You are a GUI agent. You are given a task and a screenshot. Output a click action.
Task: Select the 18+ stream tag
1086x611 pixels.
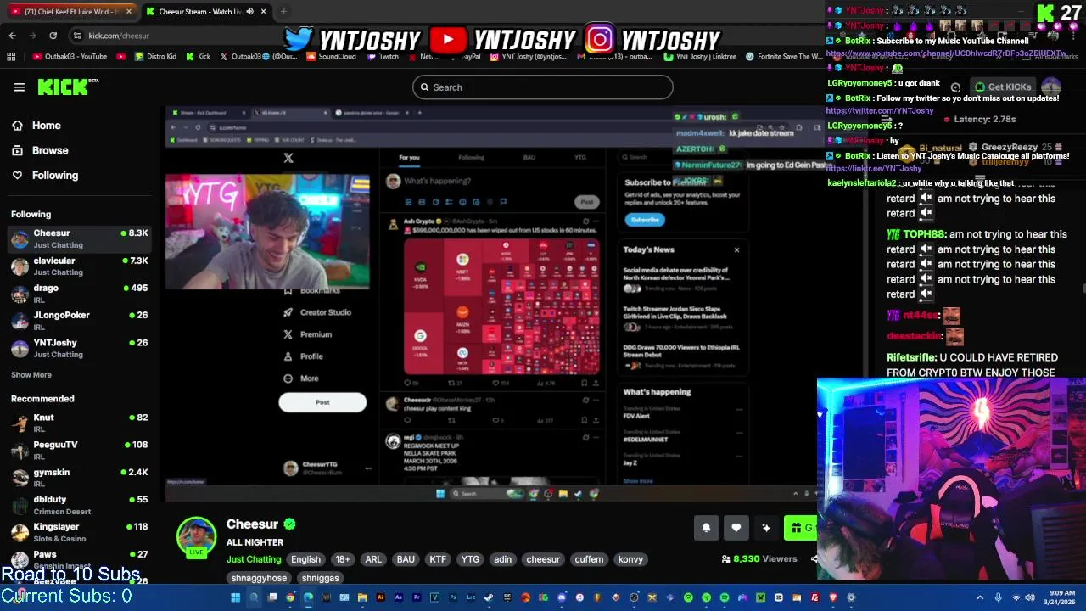tap(342, 559)
